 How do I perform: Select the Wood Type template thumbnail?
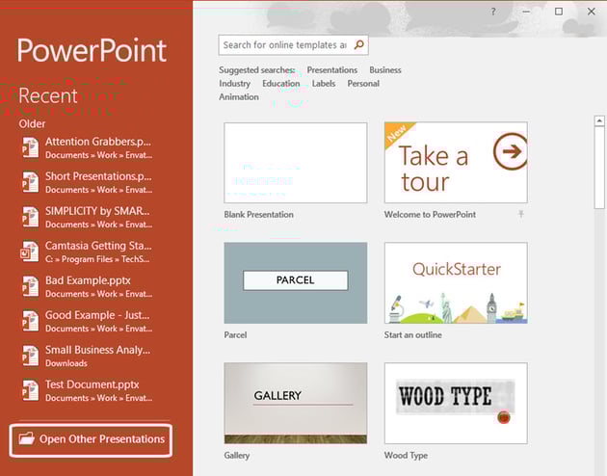[x=456, y=403]
